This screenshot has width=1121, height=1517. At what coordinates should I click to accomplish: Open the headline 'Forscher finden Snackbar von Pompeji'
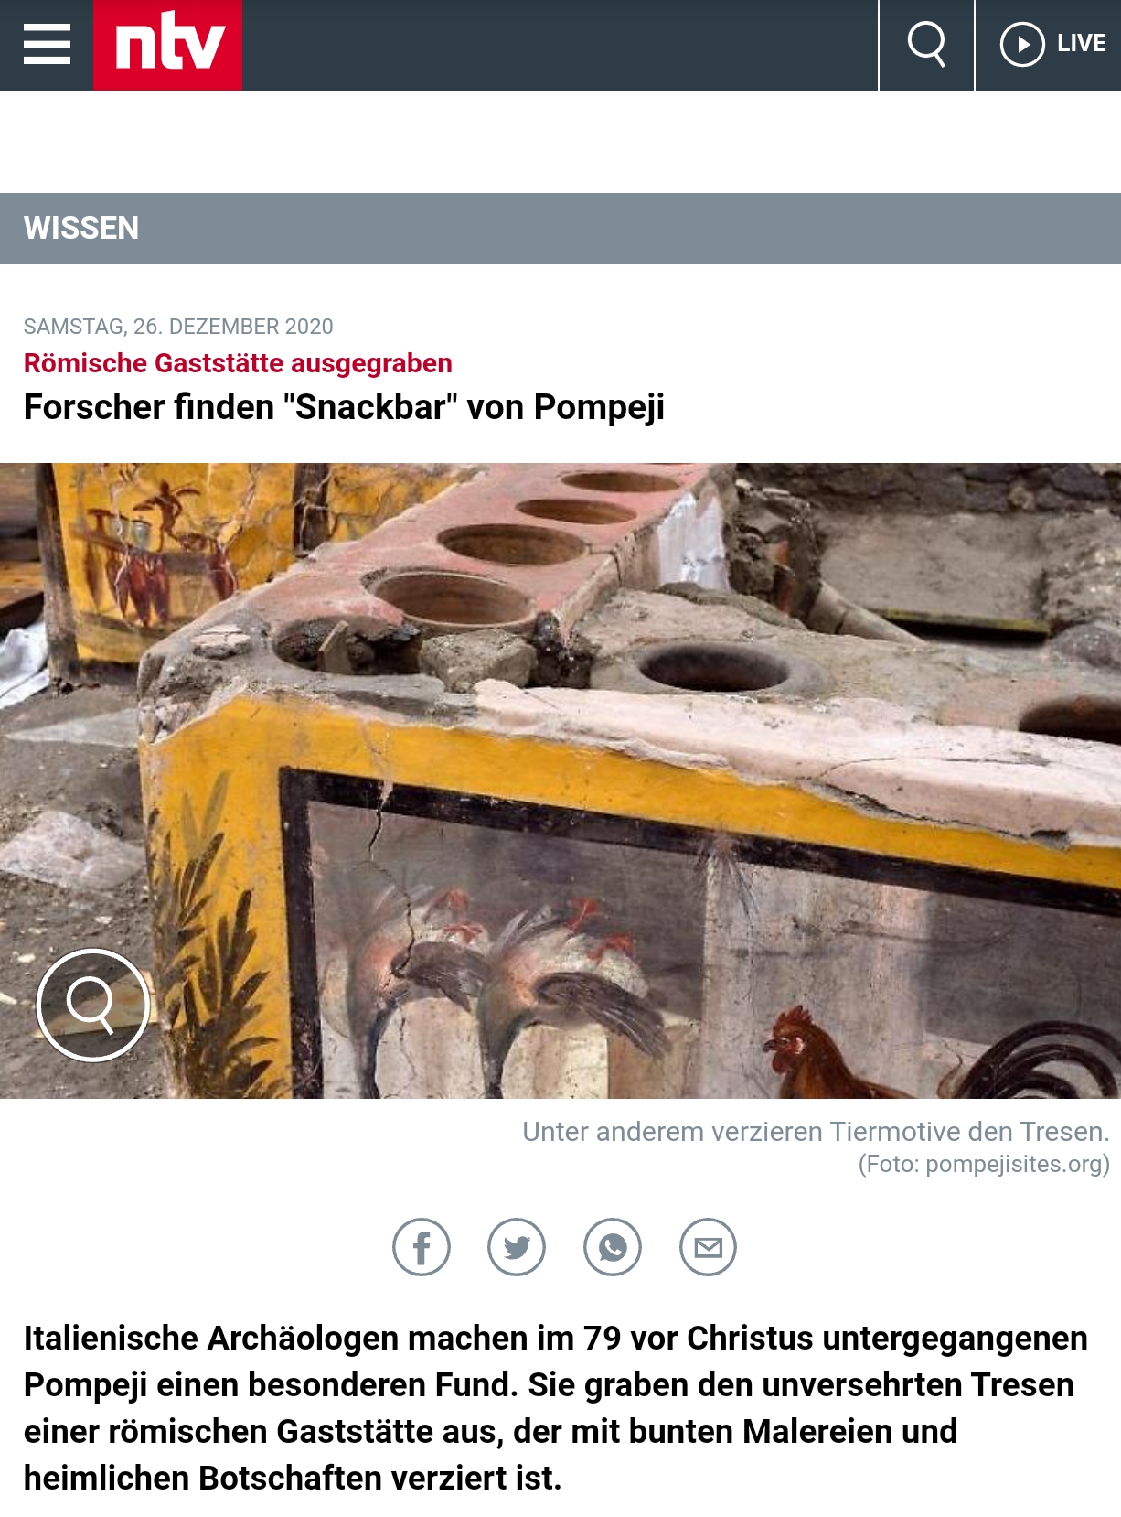pyautogui.click(x=344, y=407)
